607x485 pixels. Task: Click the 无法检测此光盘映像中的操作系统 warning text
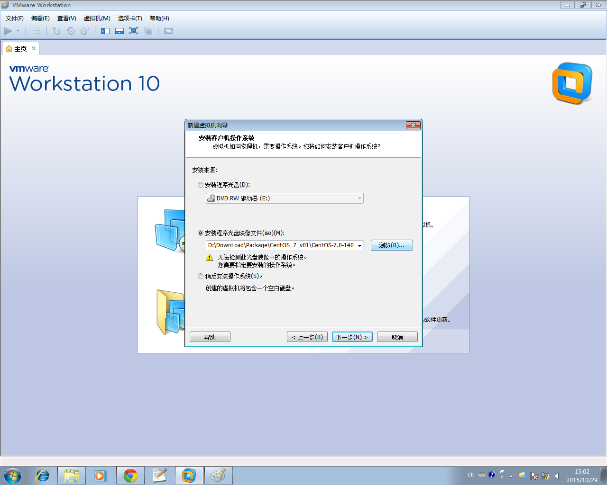click(x=262, y=257)
